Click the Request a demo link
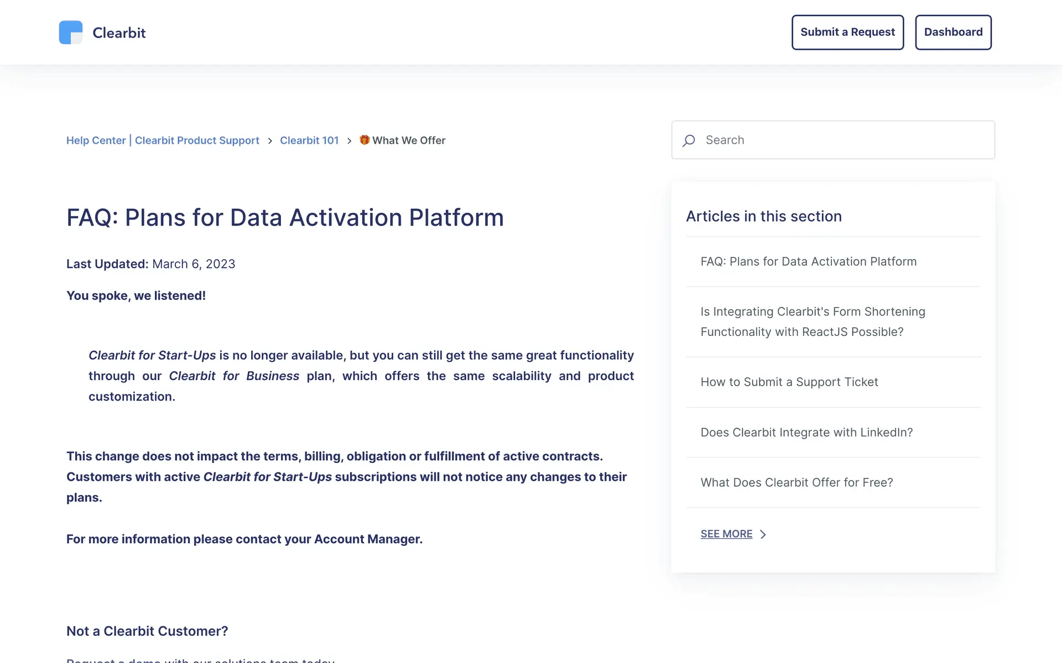This screenshot has width=1062, height=663. [113, 660]
